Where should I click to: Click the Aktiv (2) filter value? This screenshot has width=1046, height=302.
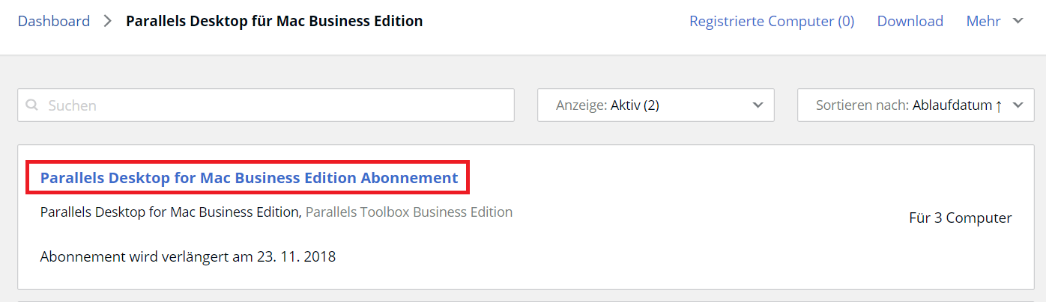click(635, 105)
